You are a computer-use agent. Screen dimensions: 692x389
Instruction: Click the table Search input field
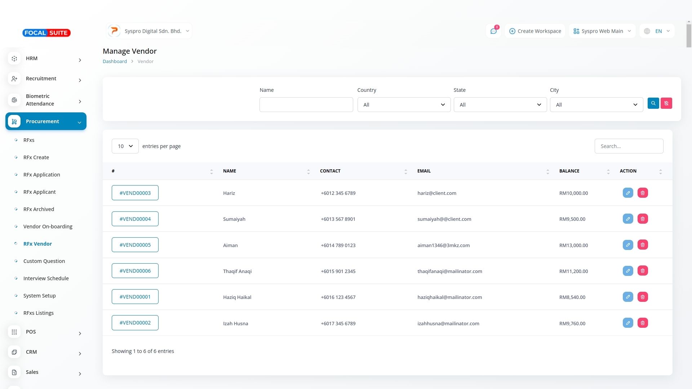(629, 146)
